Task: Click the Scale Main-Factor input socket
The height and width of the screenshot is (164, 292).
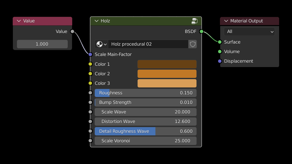Action: click(x=90, y=54)
